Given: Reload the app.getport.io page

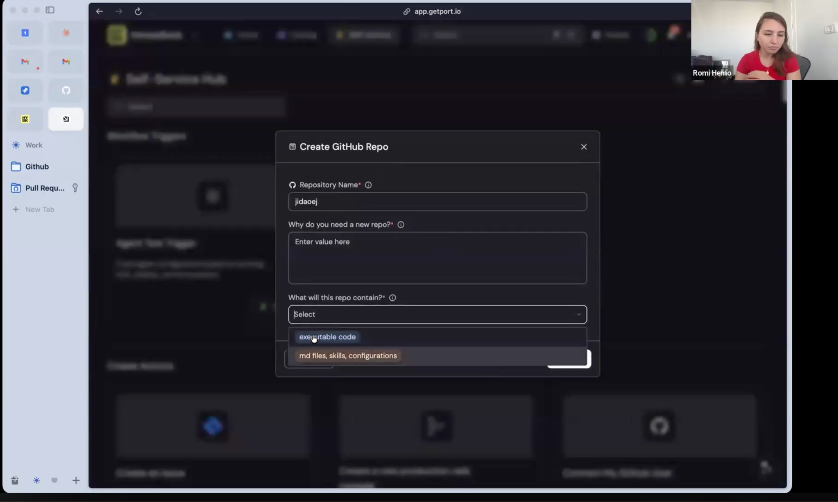Looking at the screenshot, I should click(138, 11).
